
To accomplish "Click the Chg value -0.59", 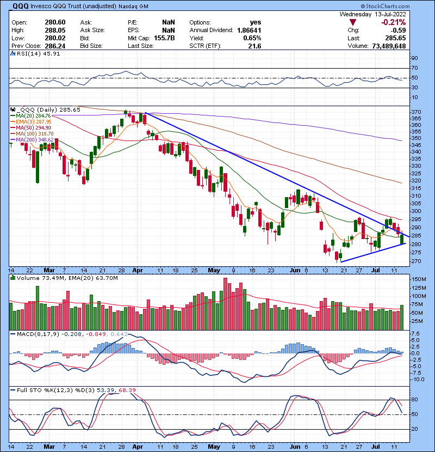I will tap(398, 30).
